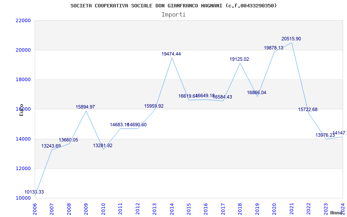Click x-axis year label 2017

(x=223, y=209)
